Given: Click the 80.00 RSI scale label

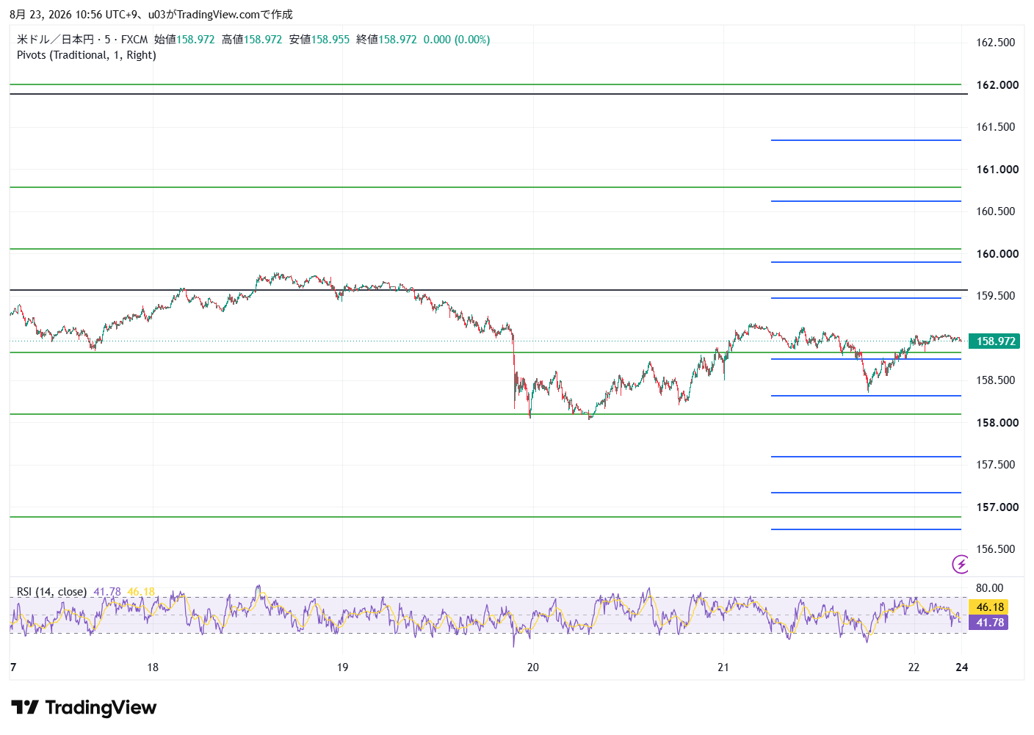Looking at the screenshot, I should [989, 588].
